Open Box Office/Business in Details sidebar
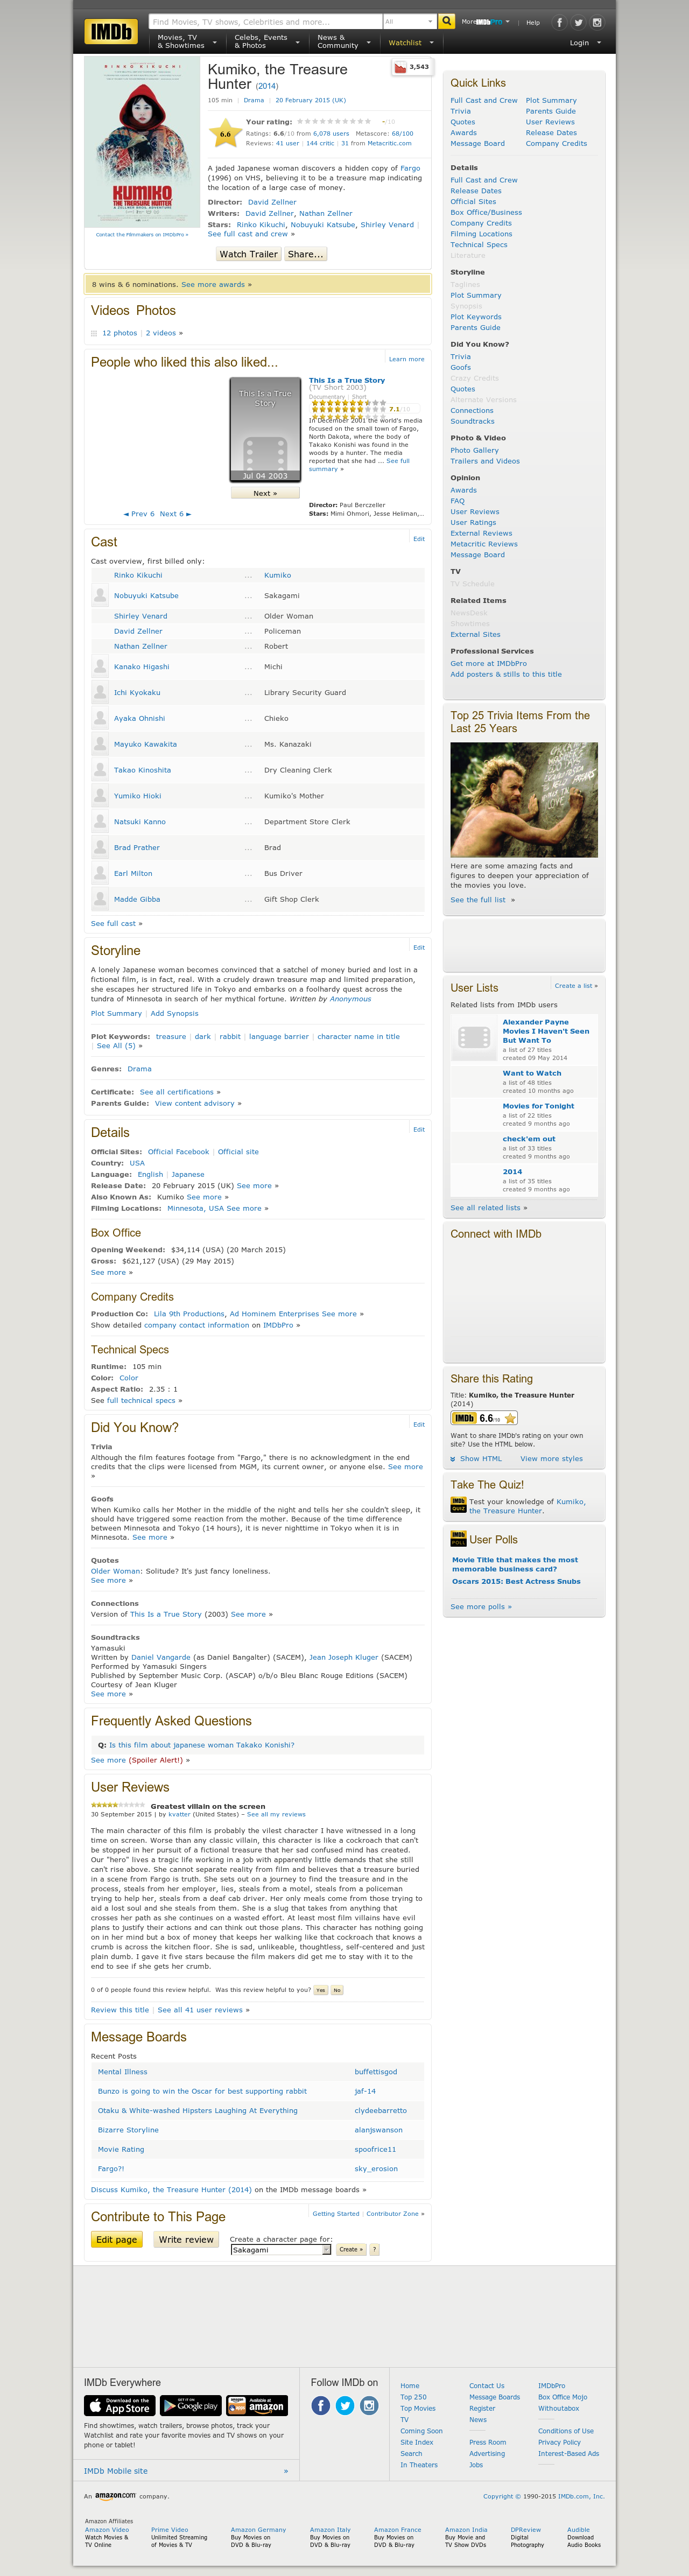 coord(486,212)
